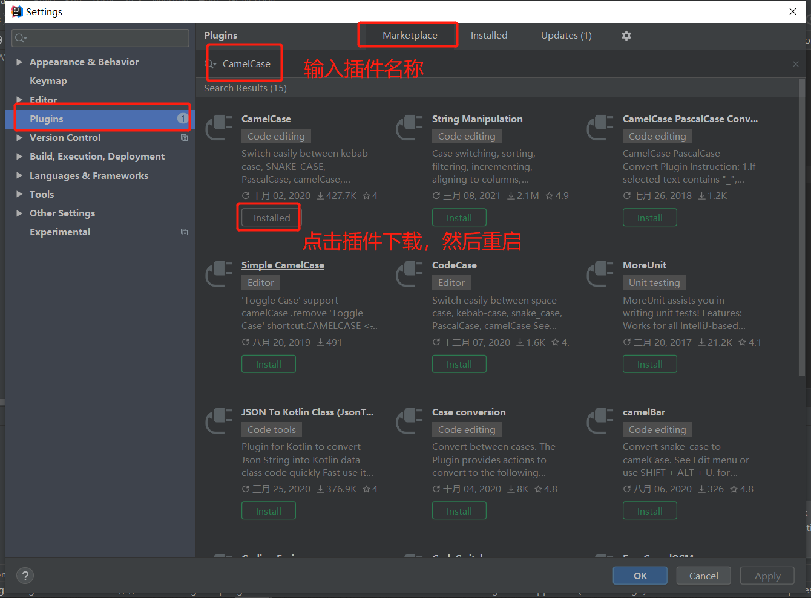Install the String Manipulation plugin
Viewport: 811px width, 598px height.
coord(459,218)
